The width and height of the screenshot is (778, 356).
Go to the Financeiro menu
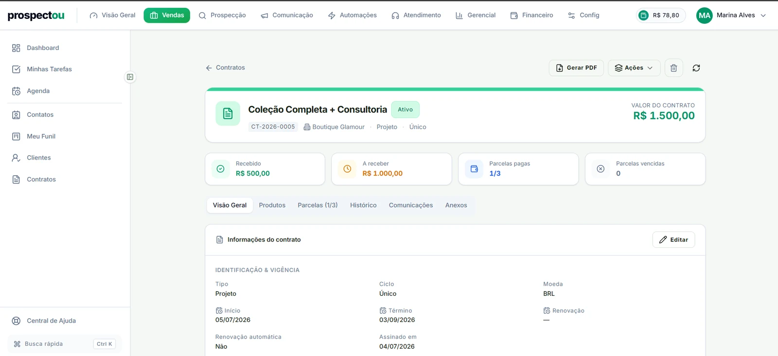[x=531, y=15]
